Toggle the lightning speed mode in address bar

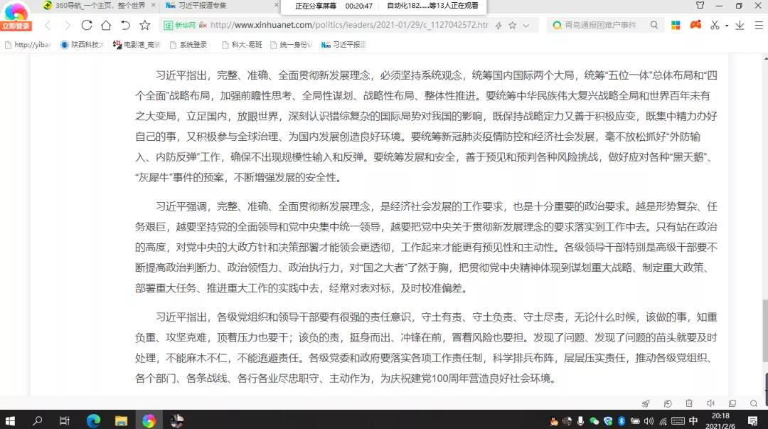pos(498,25)
